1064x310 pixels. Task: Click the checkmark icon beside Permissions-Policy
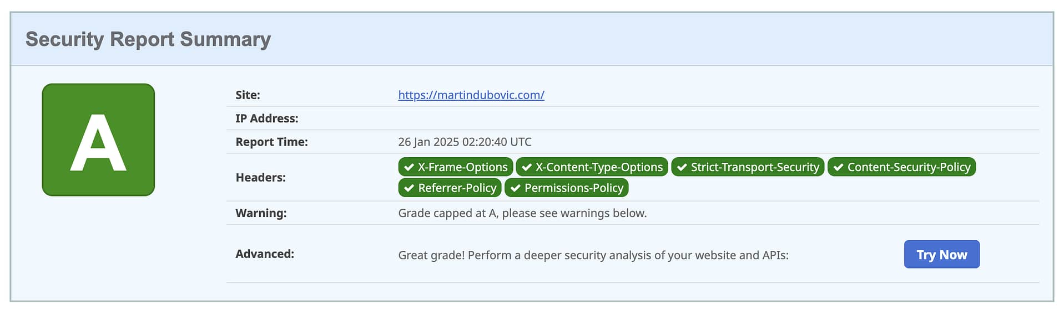(x=515, y=188)
